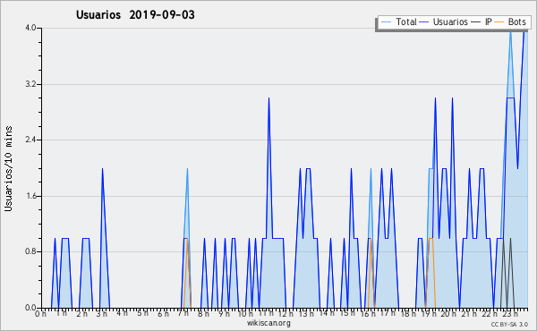The height and width of the screenshot is (331, 537).
Task: Click the y-axis value 0.0
Action: [30, 308]
